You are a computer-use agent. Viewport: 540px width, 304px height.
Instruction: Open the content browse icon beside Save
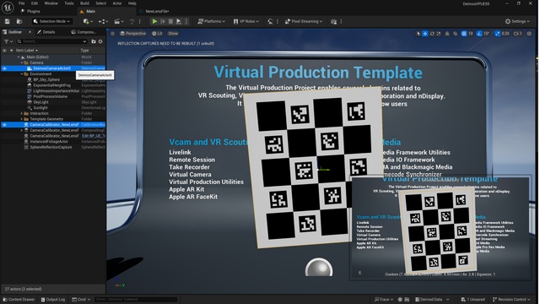pos(19,21)
